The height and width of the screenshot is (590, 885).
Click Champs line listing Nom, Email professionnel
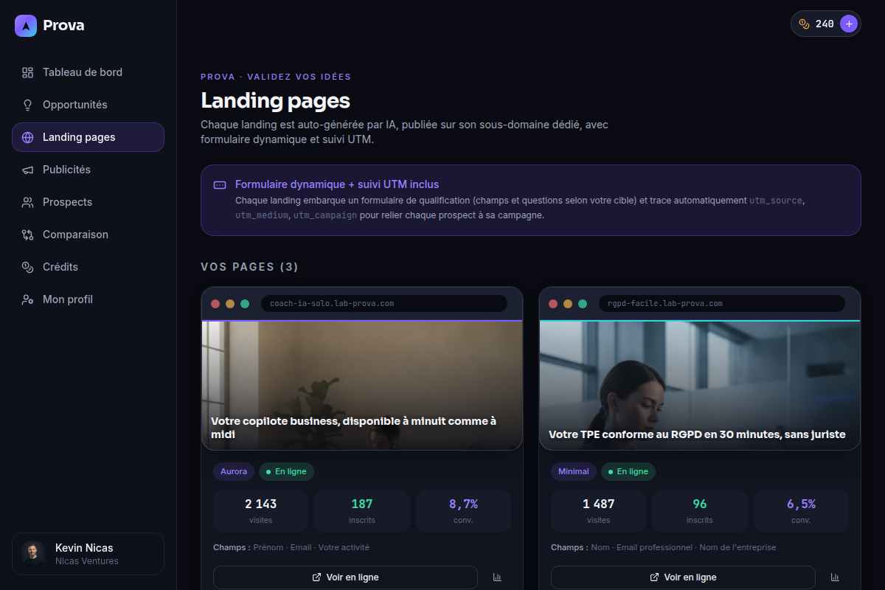(663, 547)
